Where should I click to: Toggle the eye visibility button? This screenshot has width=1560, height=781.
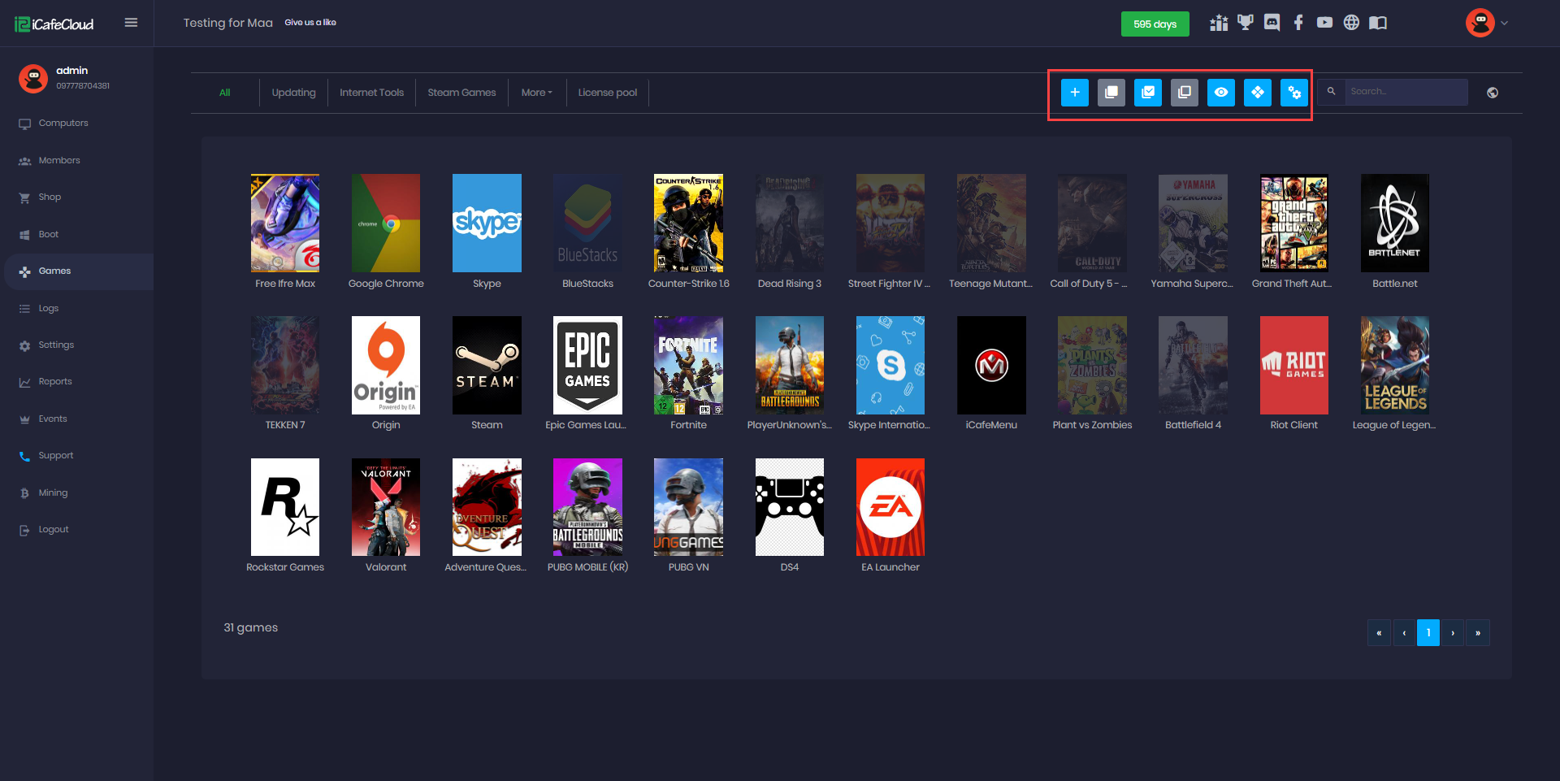pyautogui.click(x=1220, y=93)
